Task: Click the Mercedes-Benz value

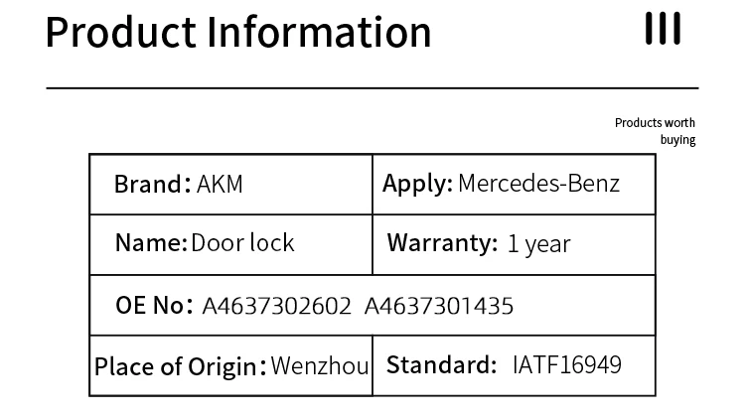Action: point(538,184)
